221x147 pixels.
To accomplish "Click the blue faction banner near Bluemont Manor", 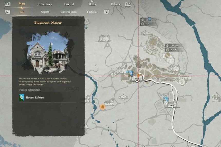I will pyautogui.click(x=131, y=73).
